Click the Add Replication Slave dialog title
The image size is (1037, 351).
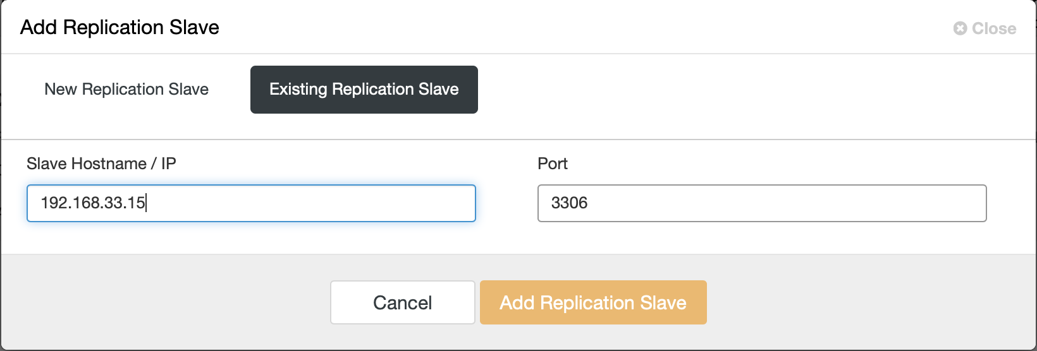pos(120,28)
